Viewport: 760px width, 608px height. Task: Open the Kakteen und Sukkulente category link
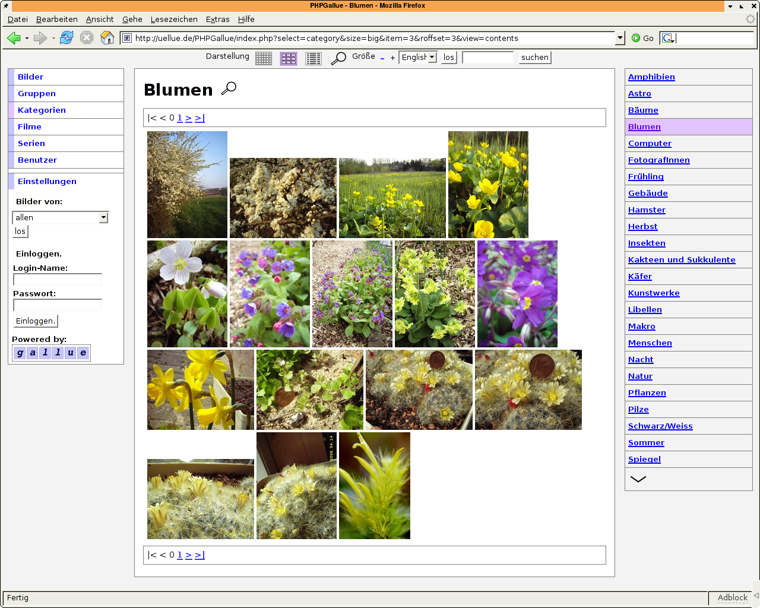(682, 260)
